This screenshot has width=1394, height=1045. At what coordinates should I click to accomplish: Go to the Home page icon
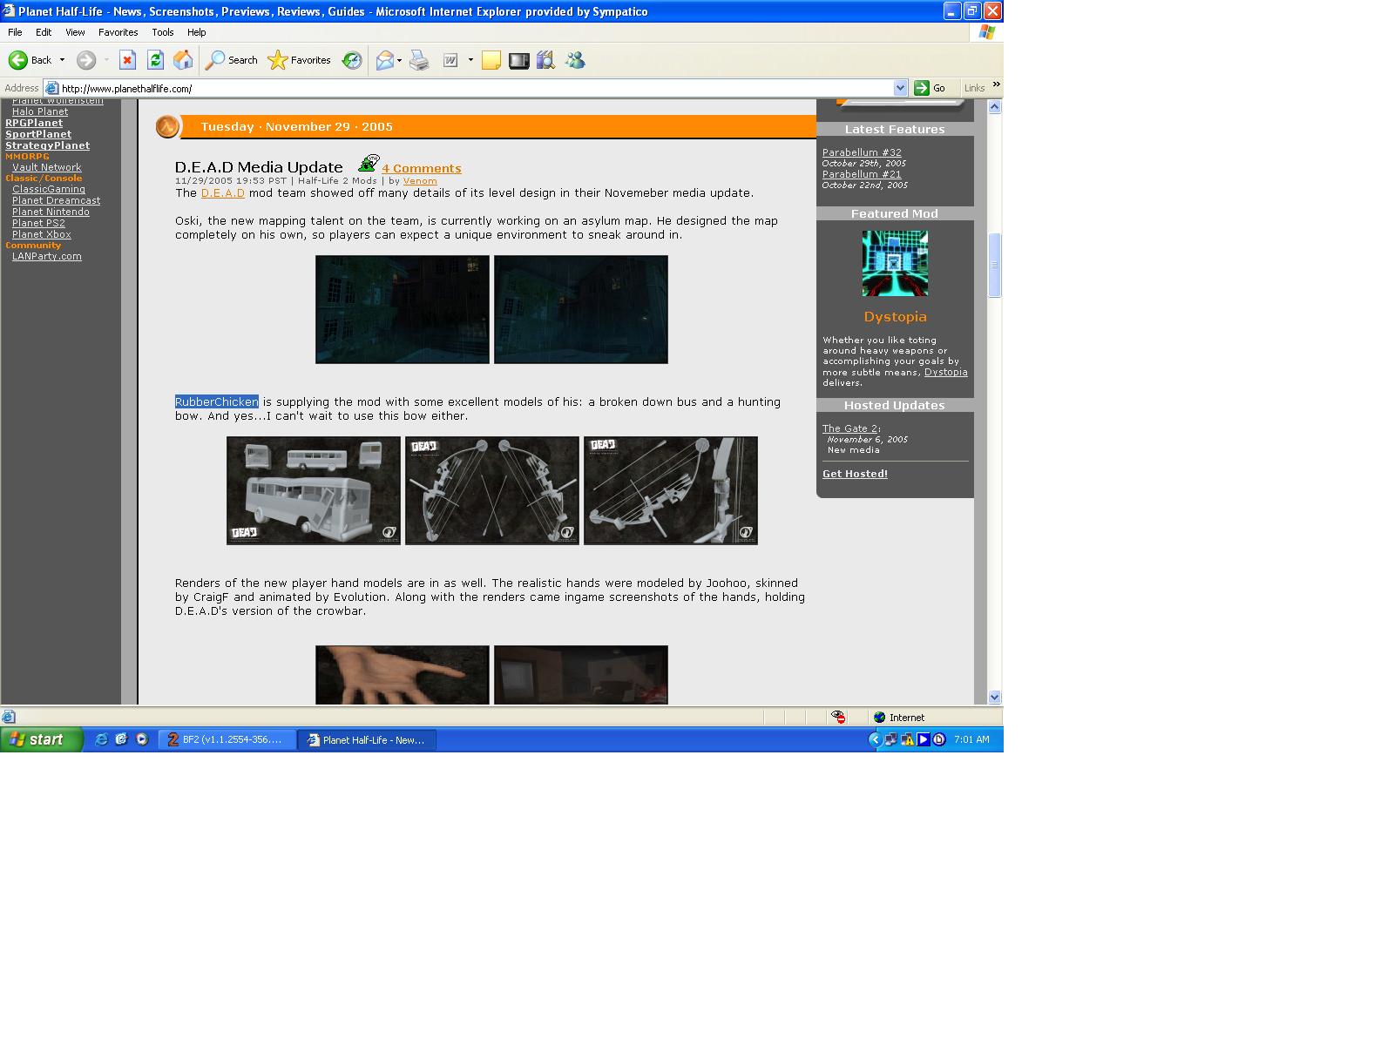183,60
